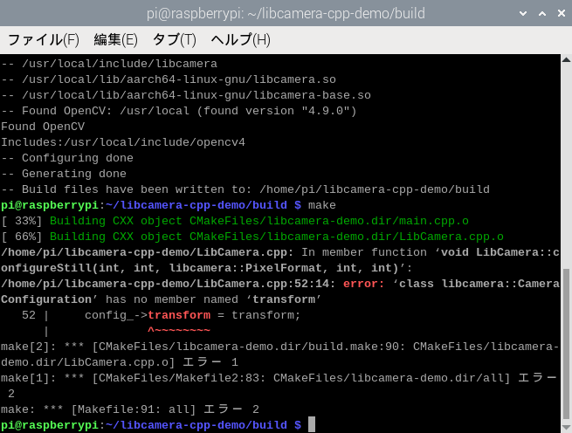Click 'has no member named' text
This screenshot has width=572, height=433.
172,299
